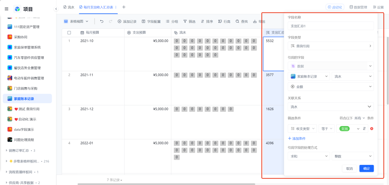
Task: Open the 查找 search tool
Action: [x=241, y=22]
